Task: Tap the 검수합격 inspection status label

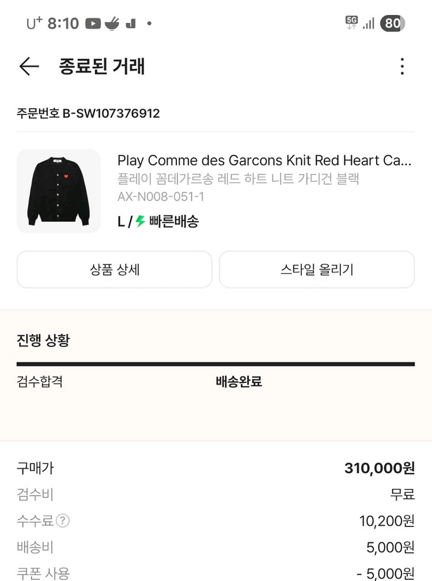Action: [x=40, y=382]
